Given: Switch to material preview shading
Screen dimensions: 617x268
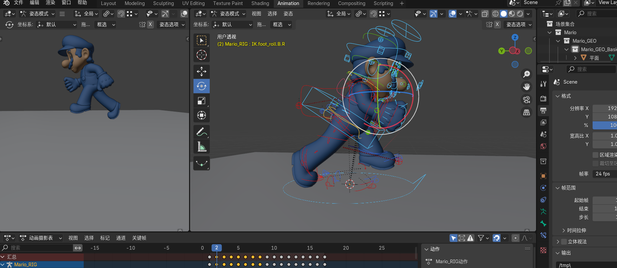Looking at the screenshot, I should 512,14.
